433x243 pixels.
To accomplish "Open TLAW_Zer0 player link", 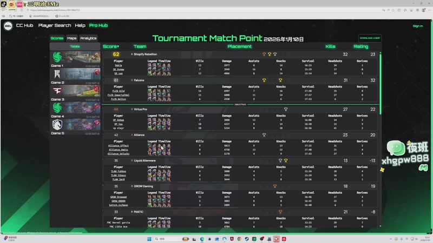I will tap(118, 179).
